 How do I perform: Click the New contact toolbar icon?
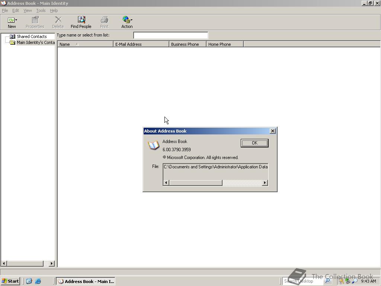point(11,20)
